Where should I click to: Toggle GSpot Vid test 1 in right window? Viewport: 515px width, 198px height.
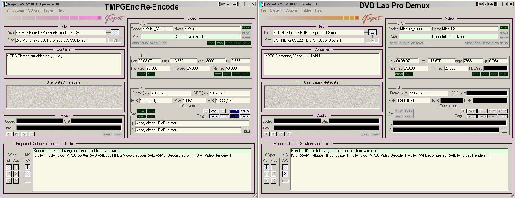(x=266, y=167)
